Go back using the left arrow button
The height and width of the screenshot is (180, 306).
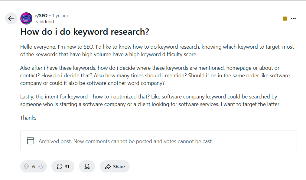(x=11, y=18)
